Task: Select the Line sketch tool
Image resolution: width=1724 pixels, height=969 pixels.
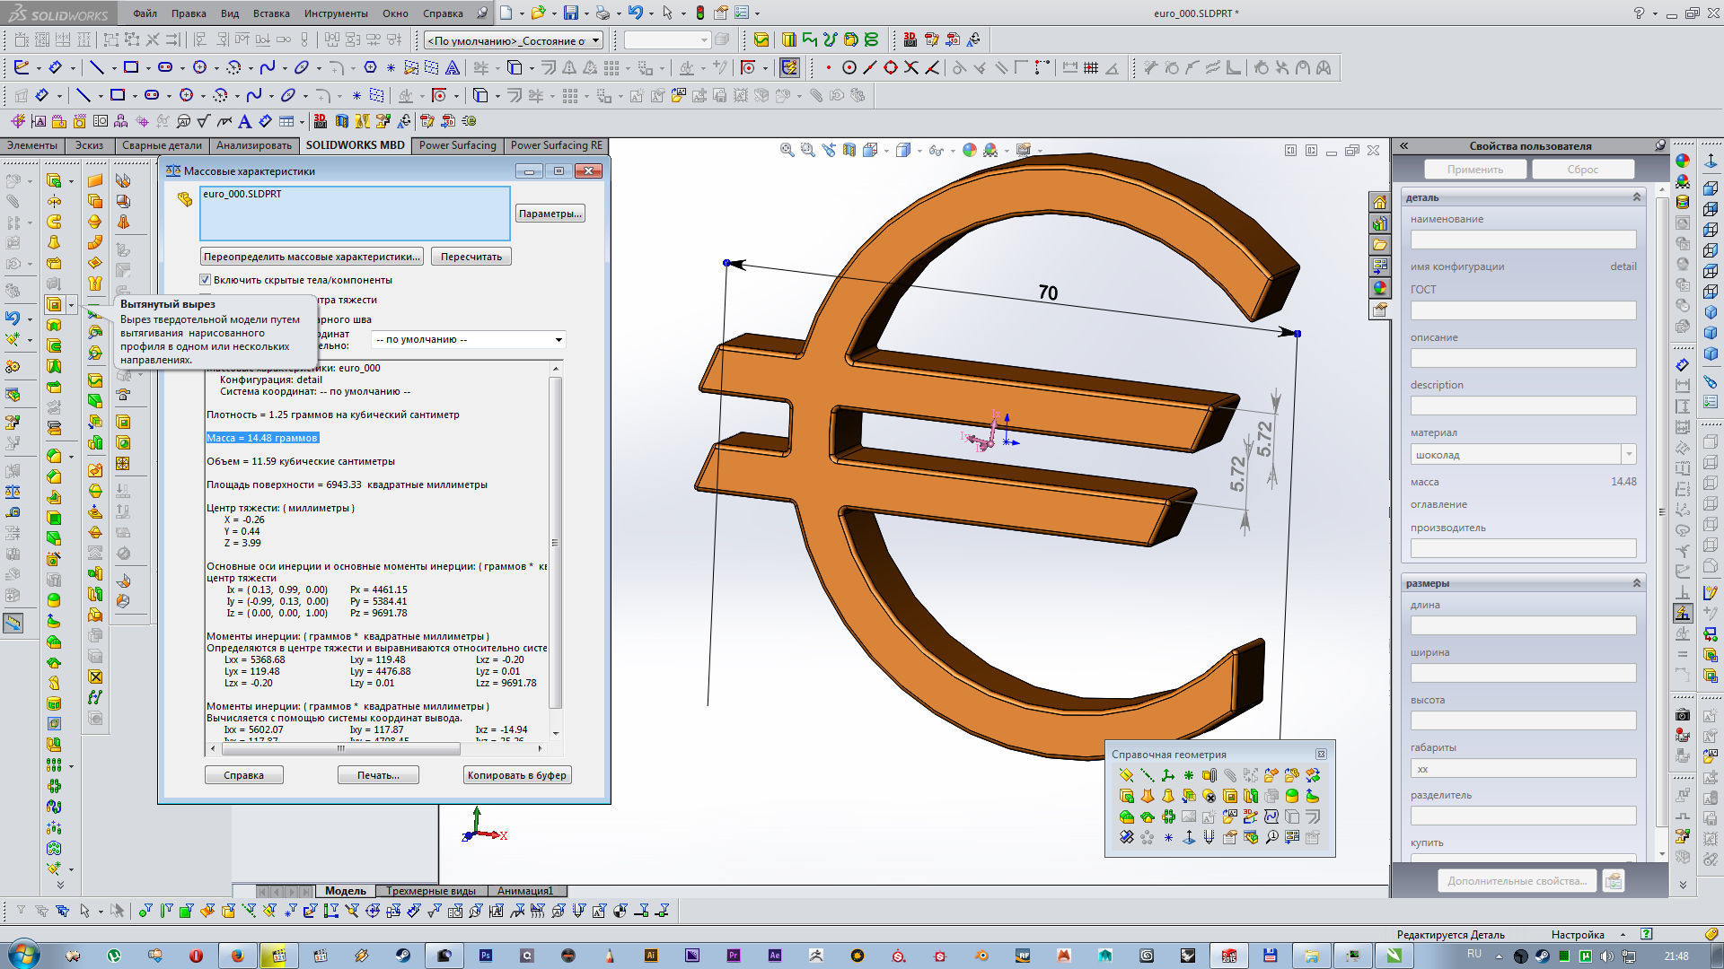Action: [x=97, y=67]
